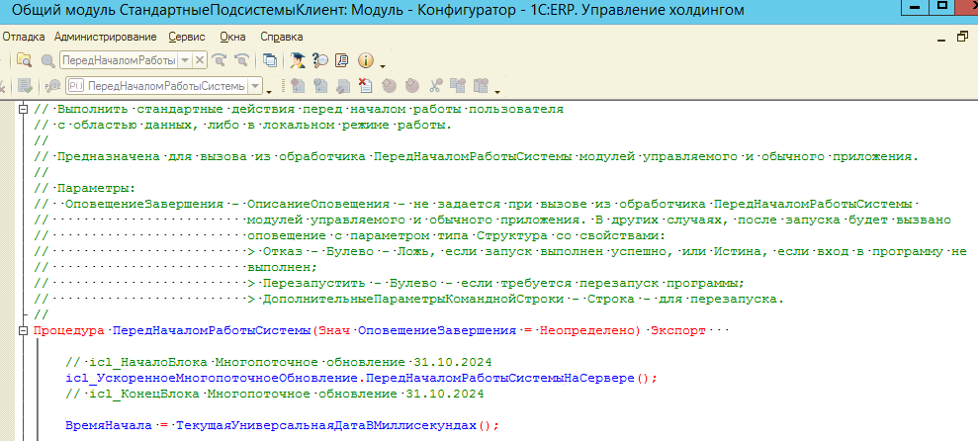Show About info icon

coord(366,60)
